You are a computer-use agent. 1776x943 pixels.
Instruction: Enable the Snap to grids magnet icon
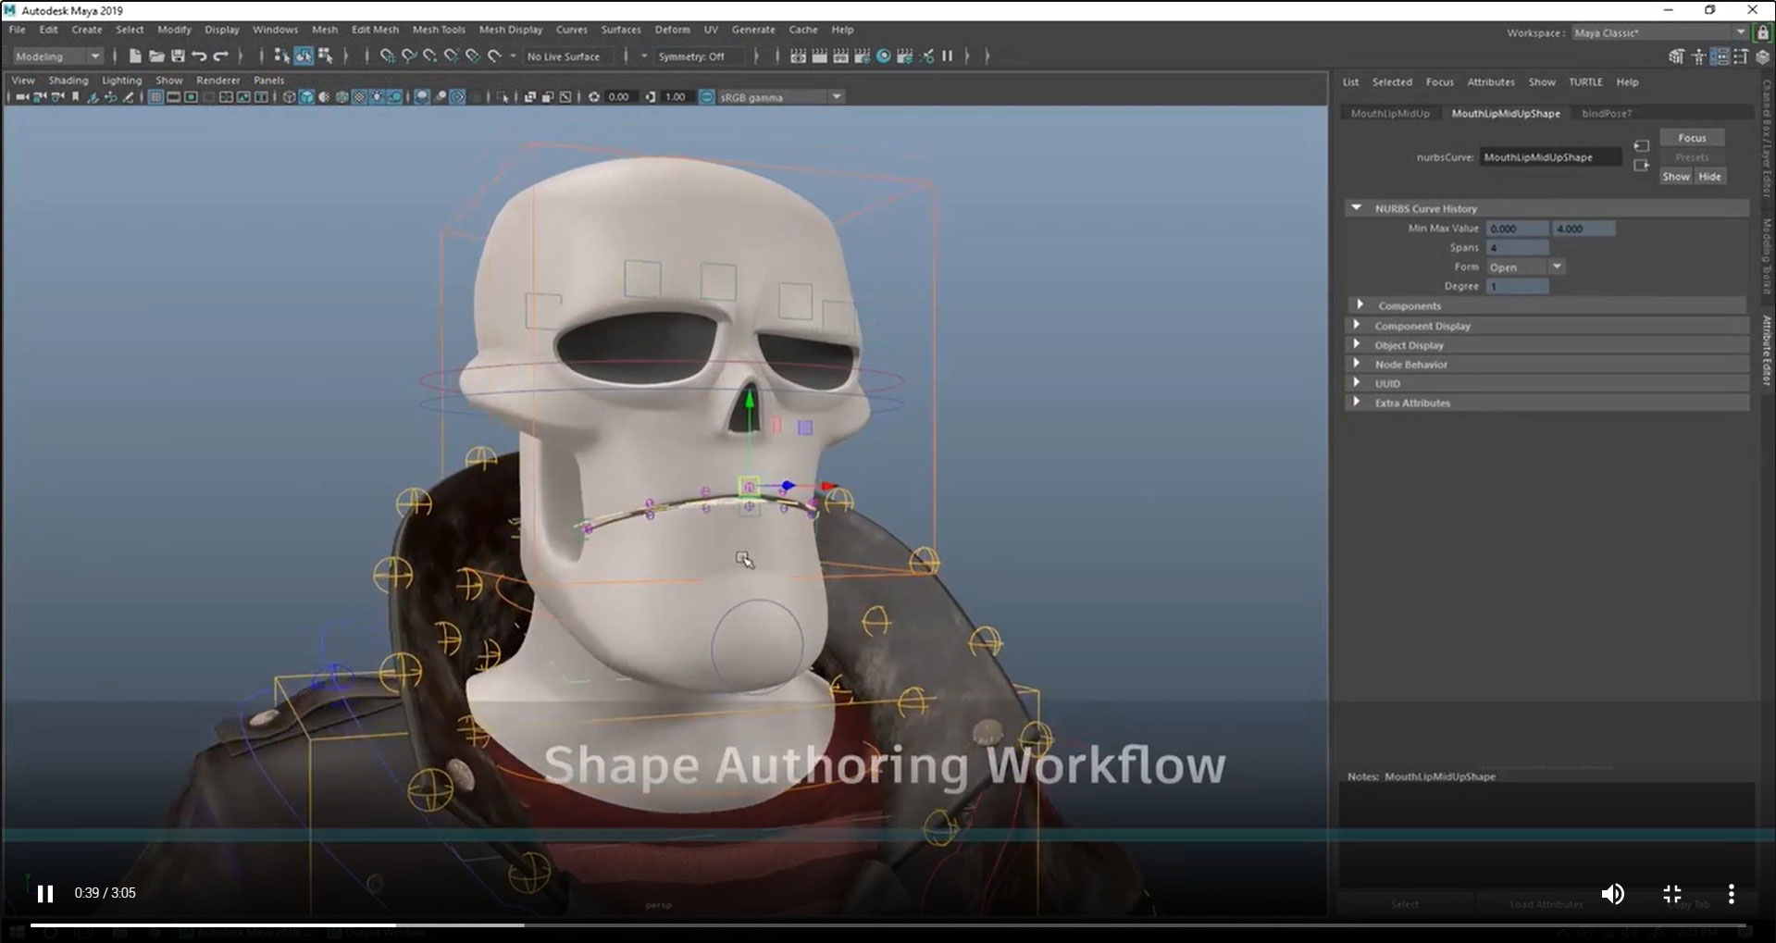pos(388,56)
